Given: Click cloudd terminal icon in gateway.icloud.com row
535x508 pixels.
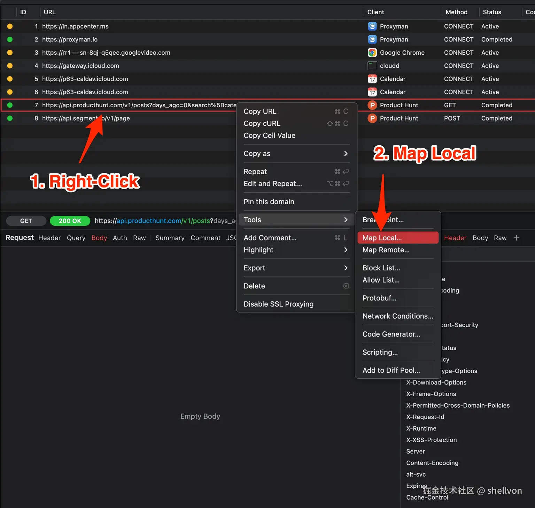Looking at the screenshot, I should tap(372, 66).
